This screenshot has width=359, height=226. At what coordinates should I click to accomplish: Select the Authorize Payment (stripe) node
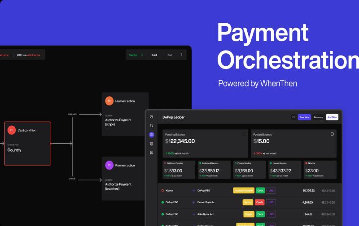click(125, 114)
